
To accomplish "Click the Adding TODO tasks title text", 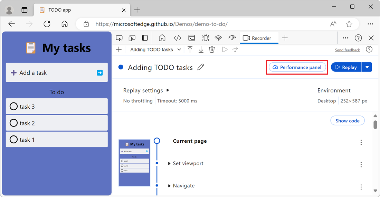I will pos(160,67).
